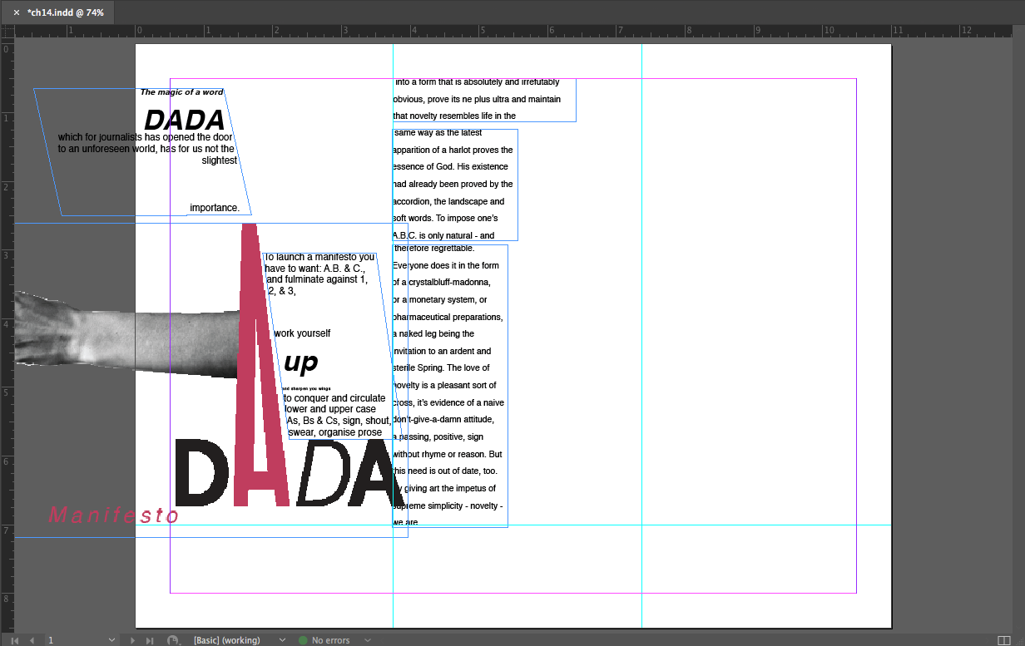Click the split layout view icon

pos(1003,640)
